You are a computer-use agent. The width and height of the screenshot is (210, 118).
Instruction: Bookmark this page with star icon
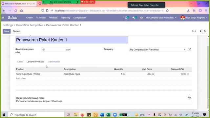167,10
